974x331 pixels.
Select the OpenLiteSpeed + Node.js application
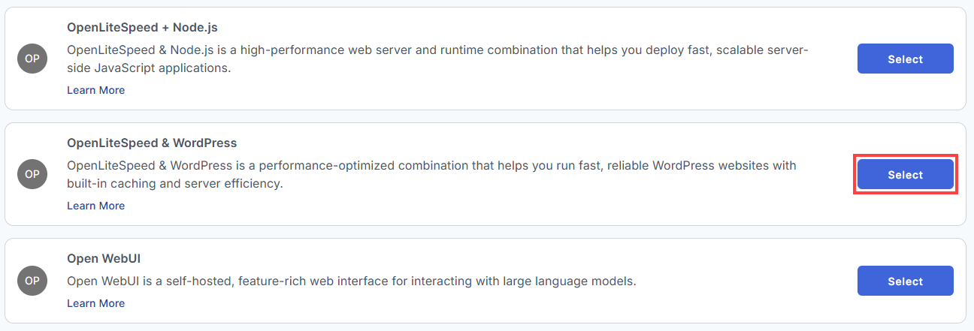[905, 59]
